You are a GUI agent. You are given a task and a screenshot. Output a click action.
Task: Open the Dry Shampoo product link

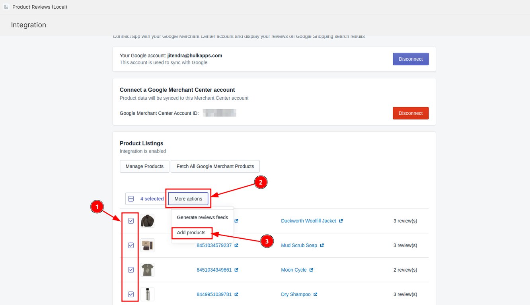click(x=296, y=295)
